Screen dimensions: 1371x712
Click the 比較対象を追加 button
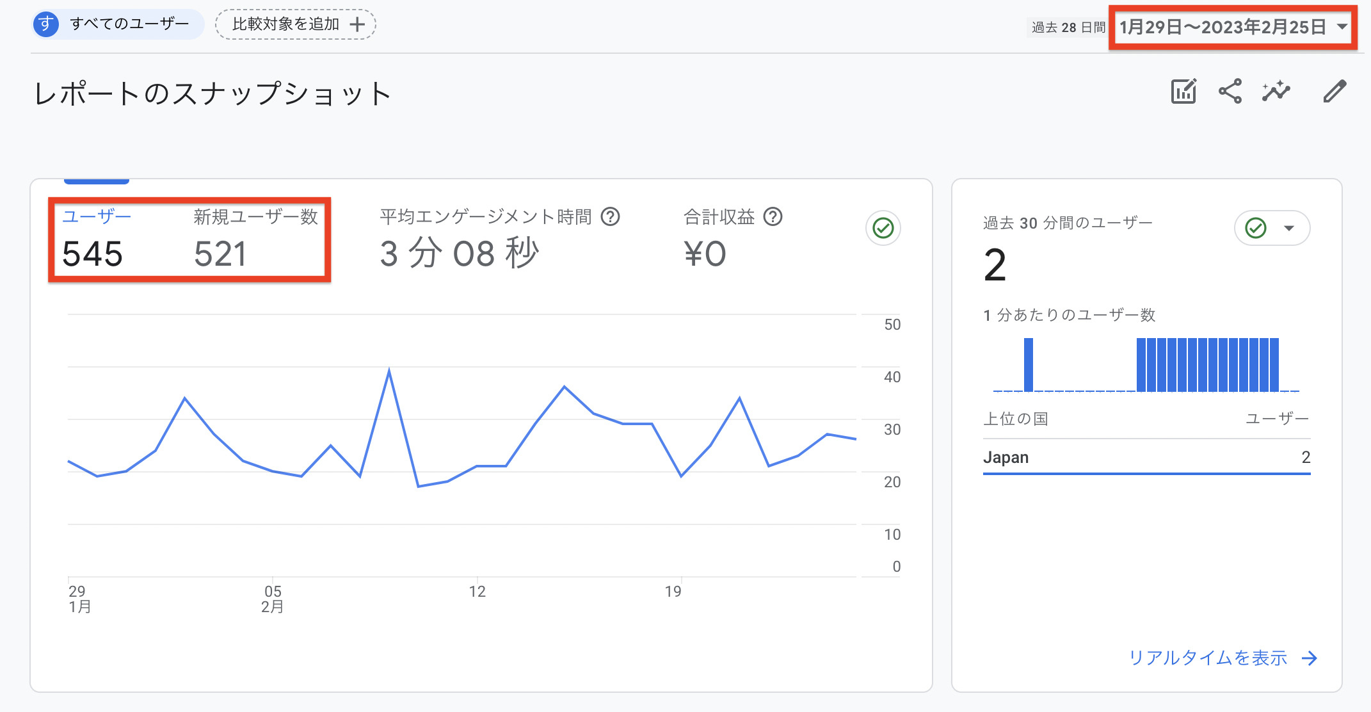click(296, 25)
